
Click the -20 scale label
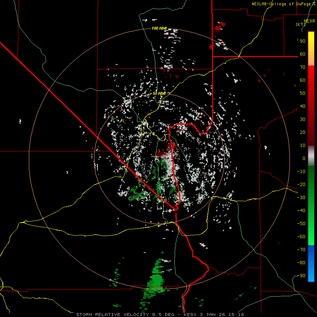[x=301, y=184]
